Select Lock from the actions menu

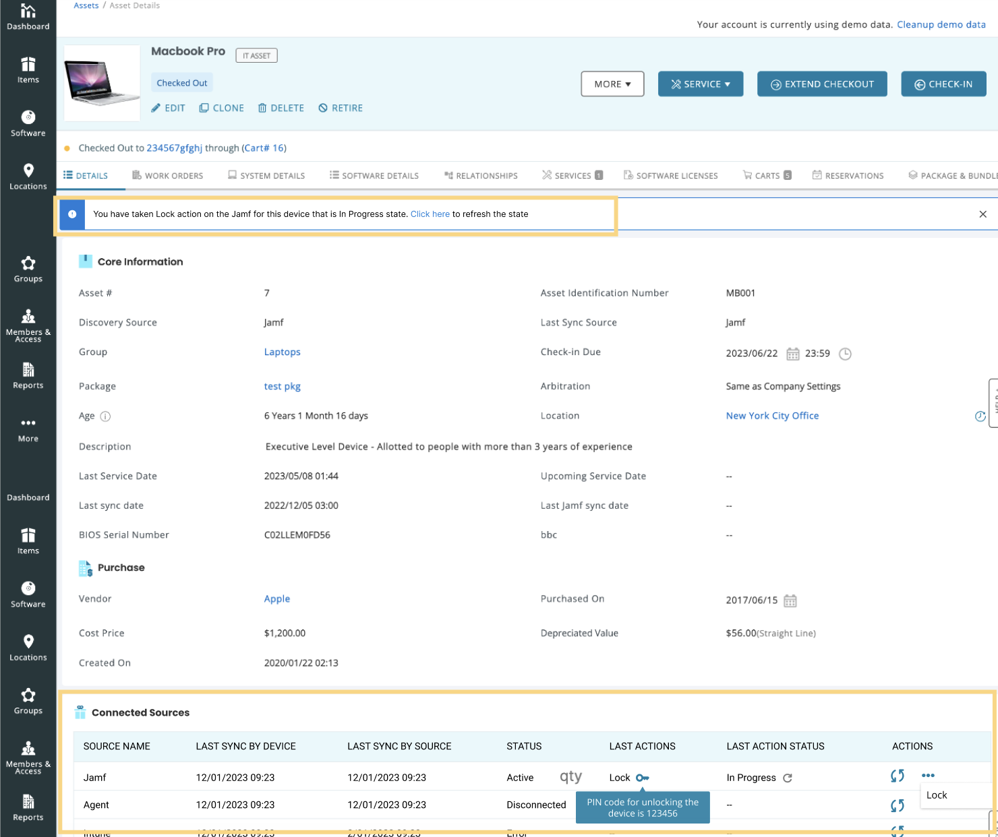(x=937, y=795)
